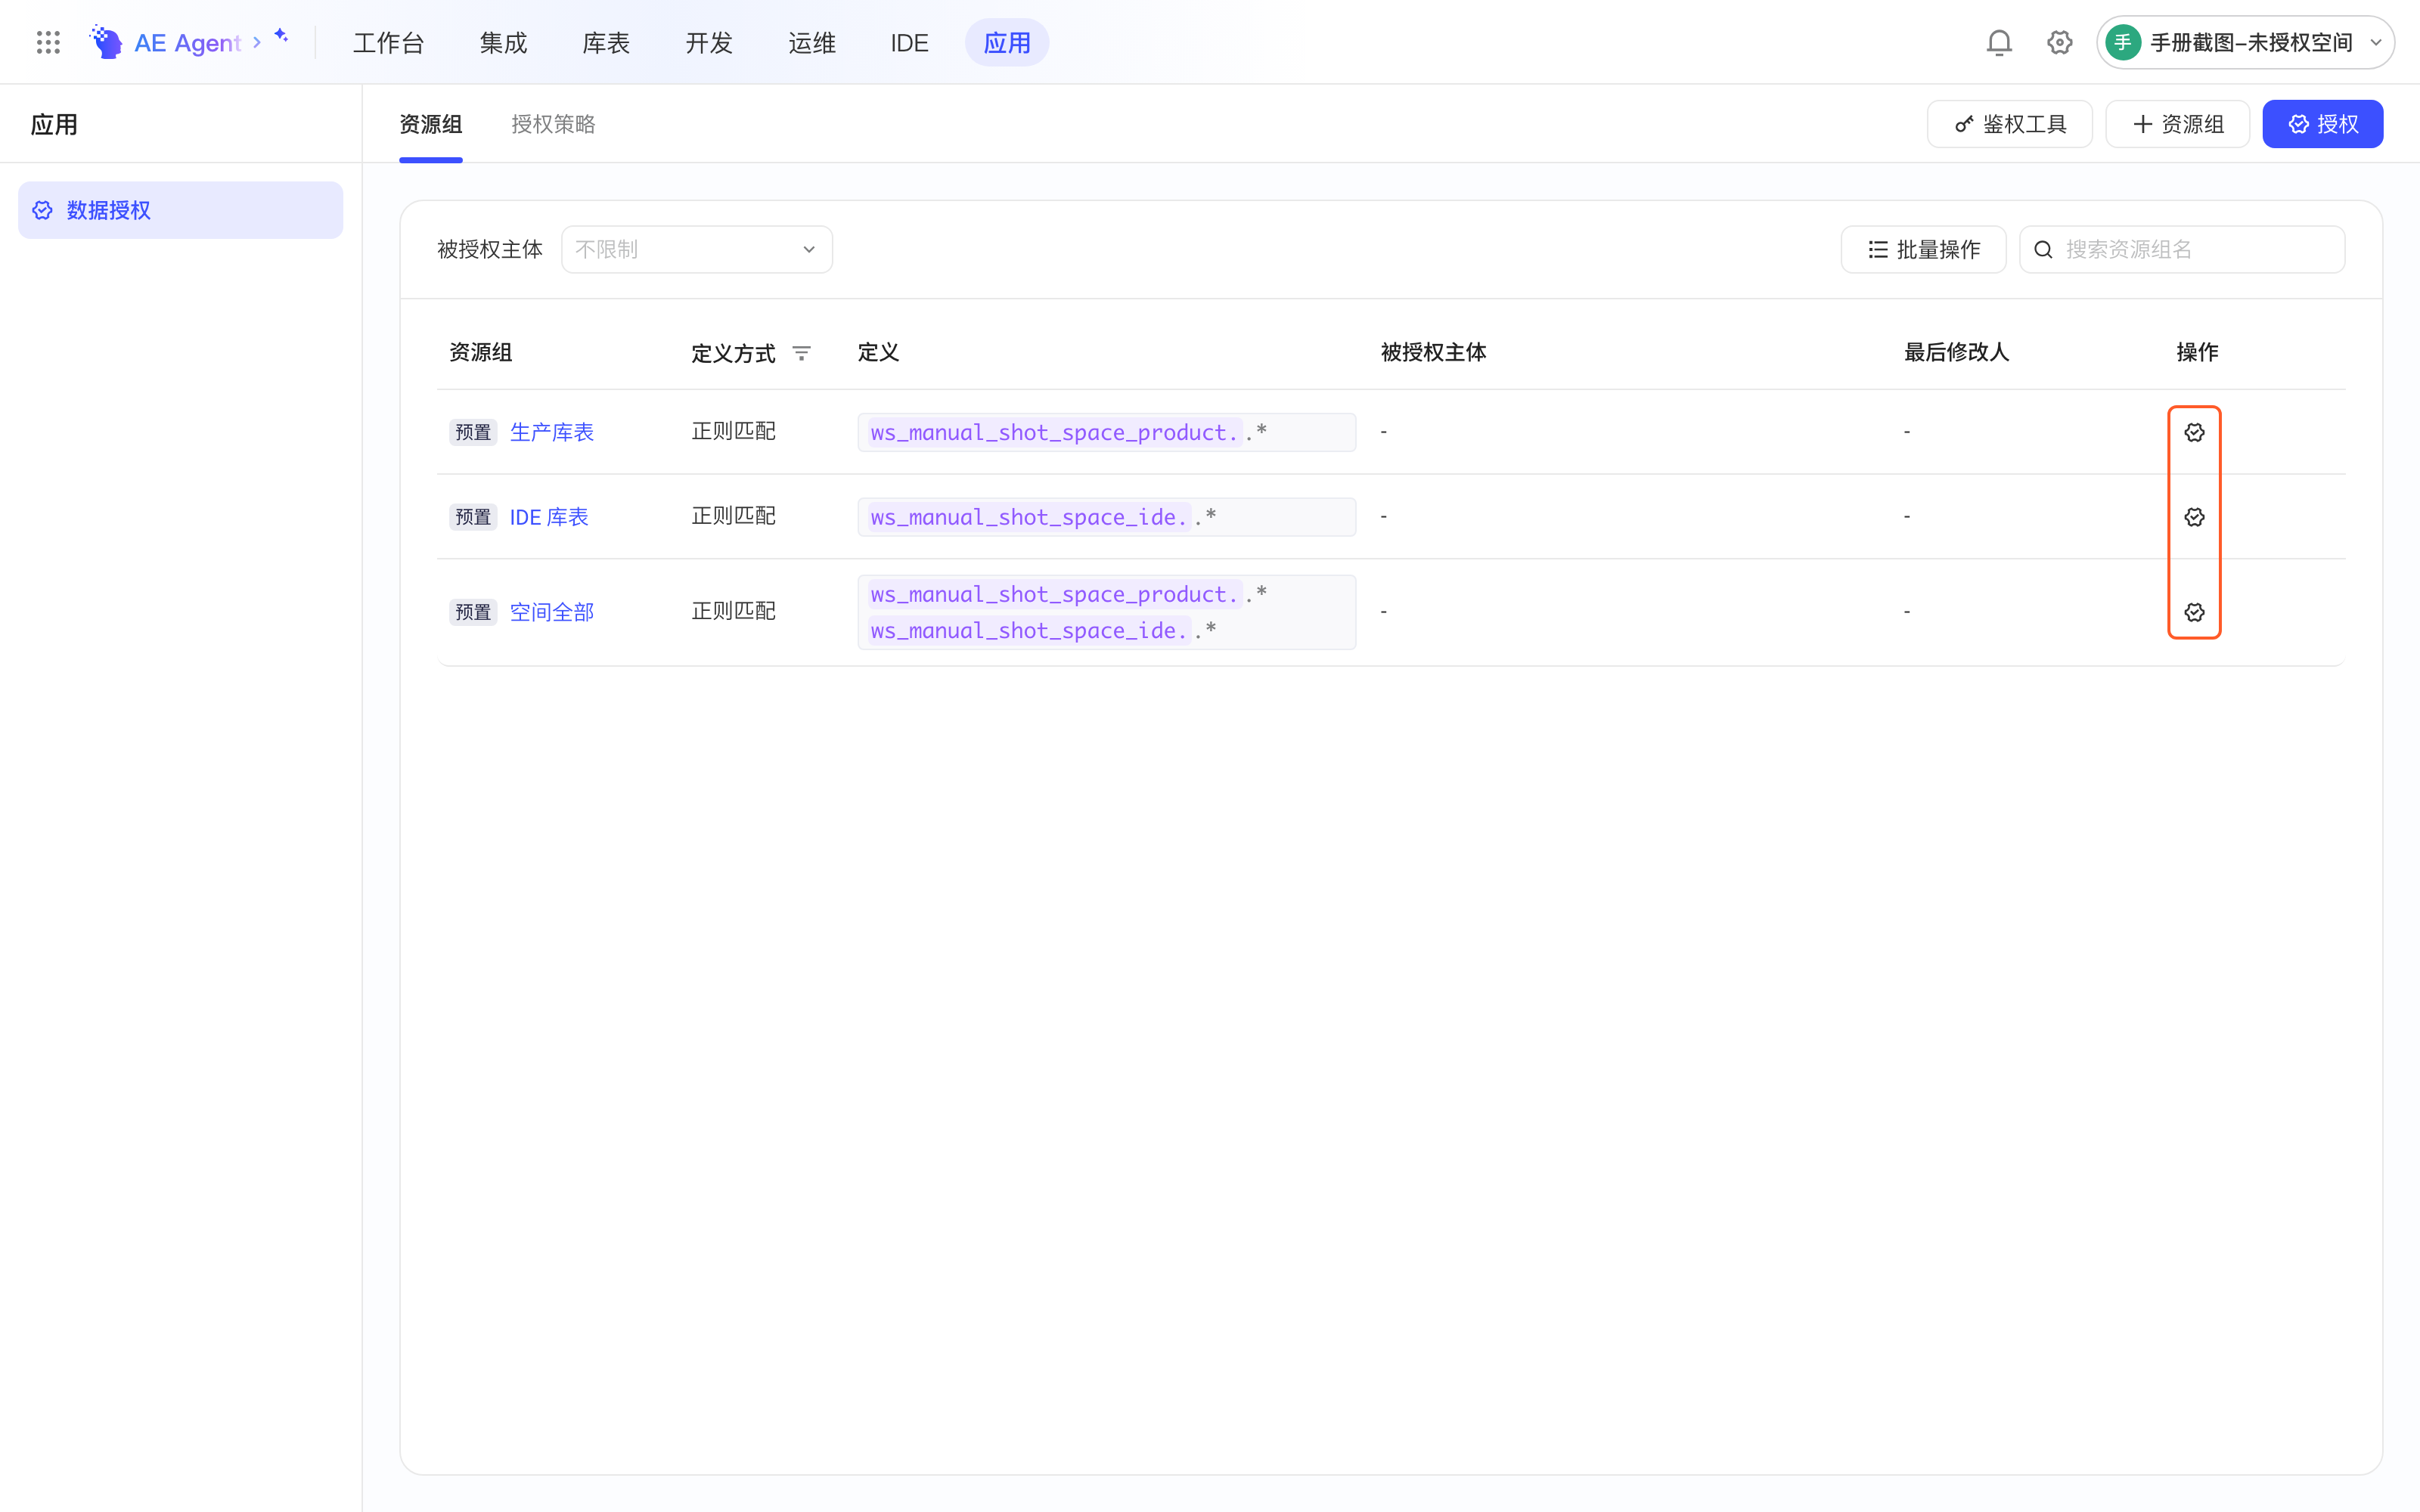The height and width of the screenshot is (1512, 2420).
Task: Go to 工作台 menu
Action: (x=388, y=43)
